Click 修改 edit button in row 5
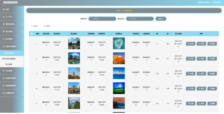Screen dimensions: 224x114 [x=201, y=103]
